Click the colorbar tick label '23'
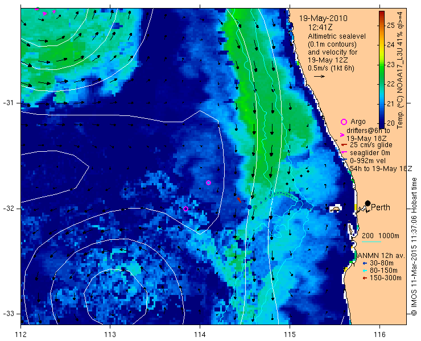Image resolution: width=421 pixels, height=341 pixels. click(391, 65)
